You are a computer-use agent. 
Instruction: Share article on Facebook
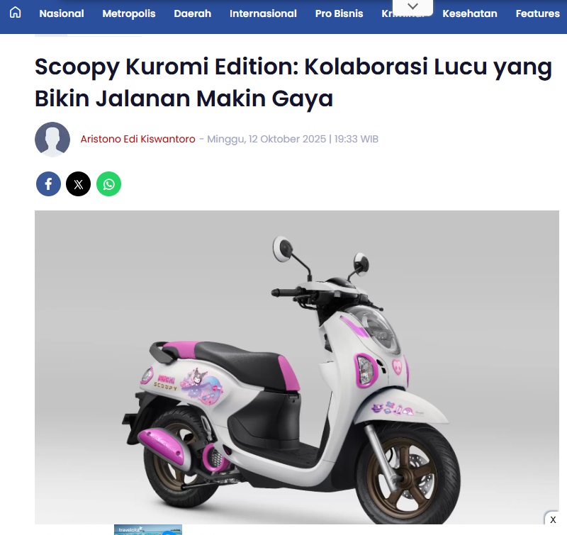(48, 184)
